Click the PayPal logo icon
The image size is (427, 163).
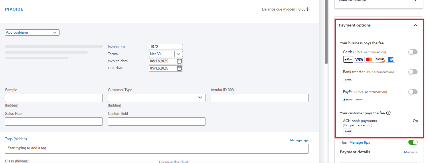(x=348, y=100)
